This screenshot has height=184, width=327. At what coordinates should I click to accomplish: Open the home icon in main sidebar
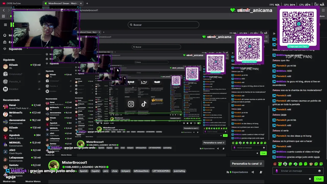(x=5, y=35)
